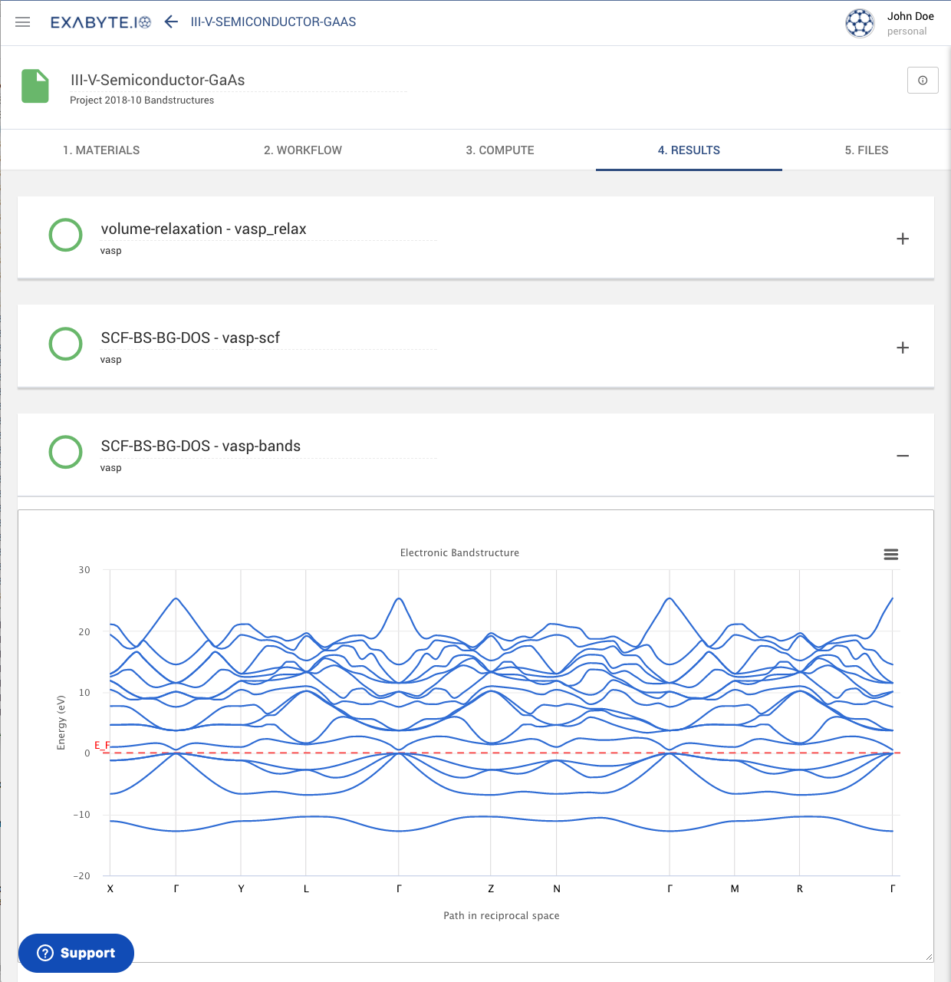Click the vasp-scf status circle icon
Image resolution: width=951 pixels, height=982 pixels.
[65, 344]
